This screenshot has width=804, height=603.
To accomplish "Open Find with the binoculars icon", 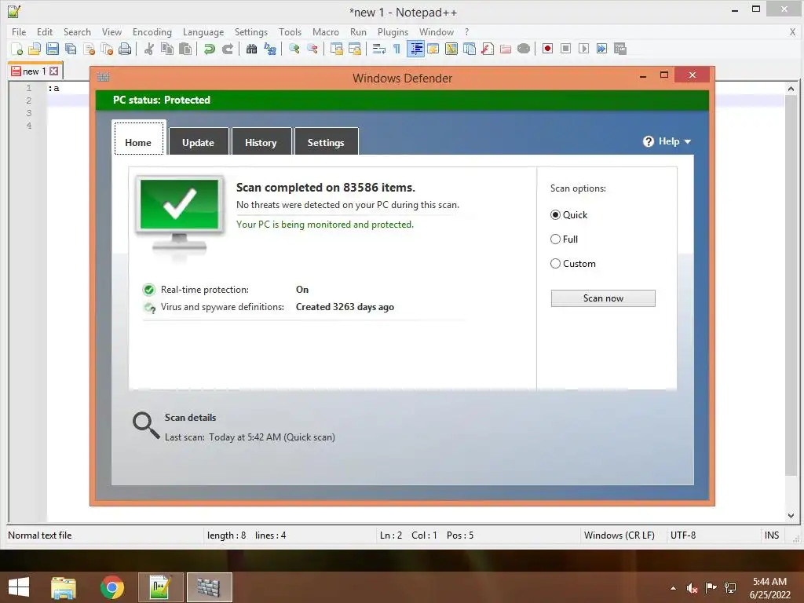I will pyautogui.click(x=251, y=49).
